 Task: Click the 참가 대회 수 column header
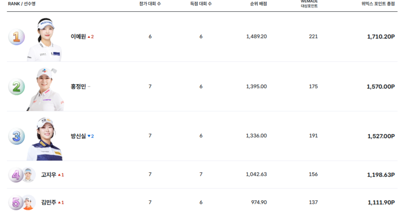150,3
